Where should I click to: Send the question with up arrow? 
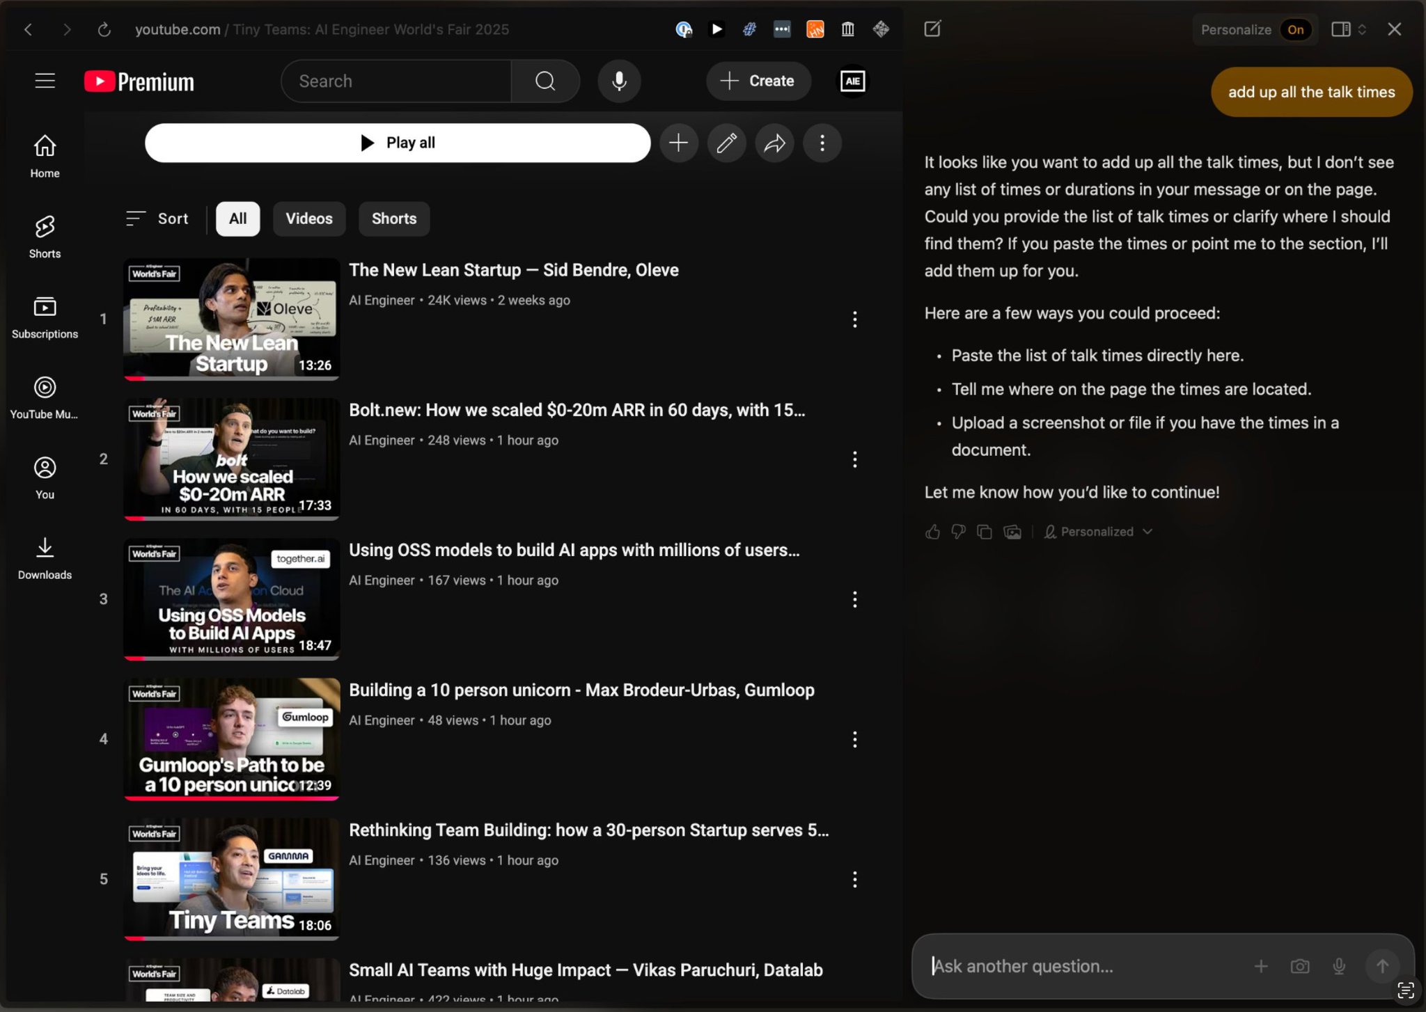[1383, 966]
